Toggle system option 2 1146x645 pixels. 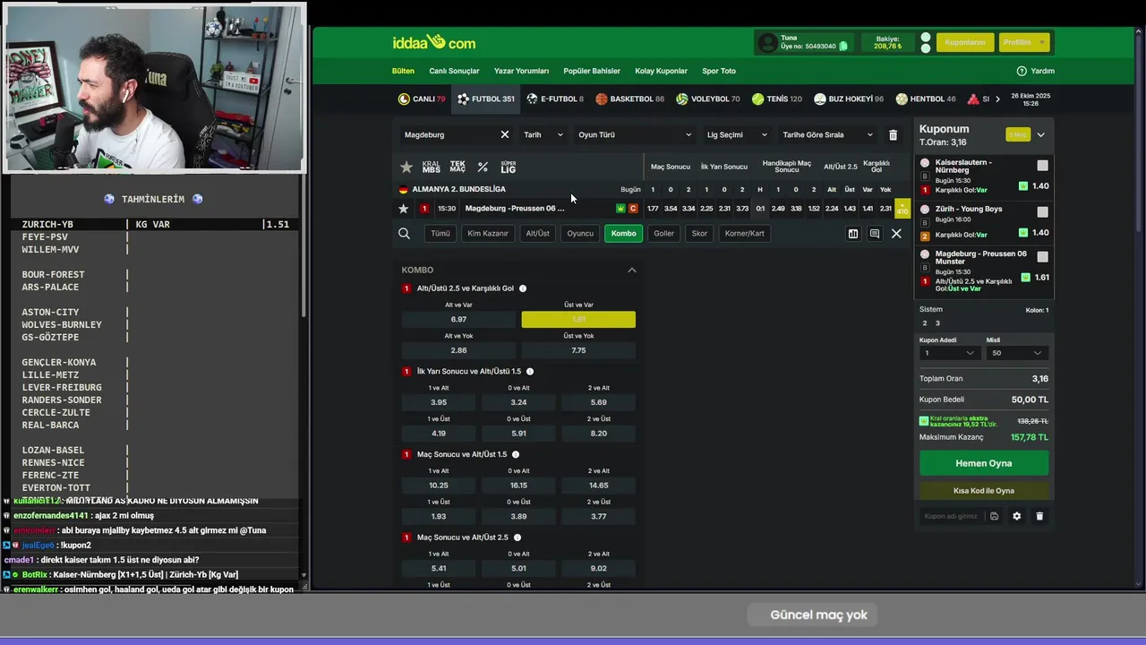pyautogui.click(x=925, y=322)
